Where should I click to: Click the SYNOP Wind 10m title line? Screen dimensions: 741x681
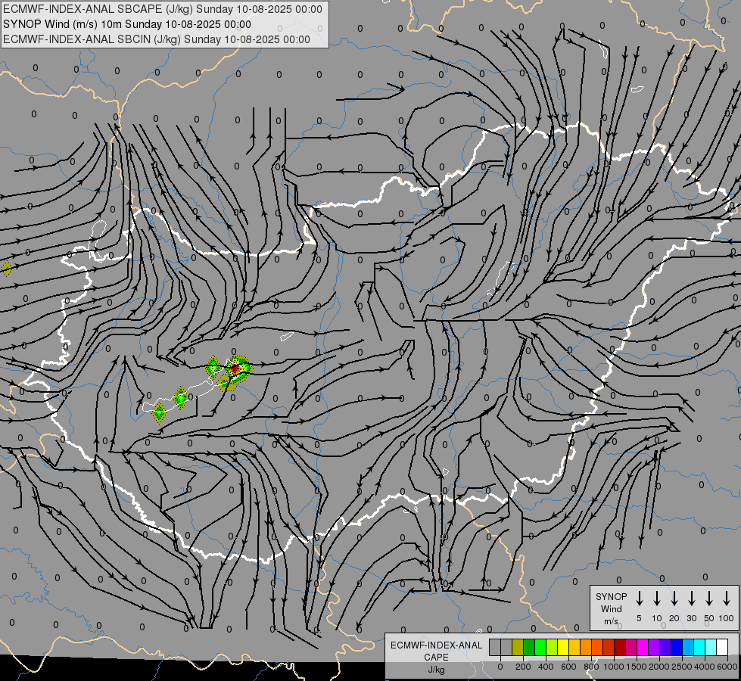coord(127,24)
